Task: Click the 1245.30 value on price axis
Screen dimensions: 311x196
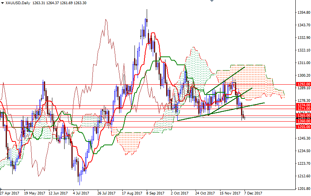Action: [303, 138]
